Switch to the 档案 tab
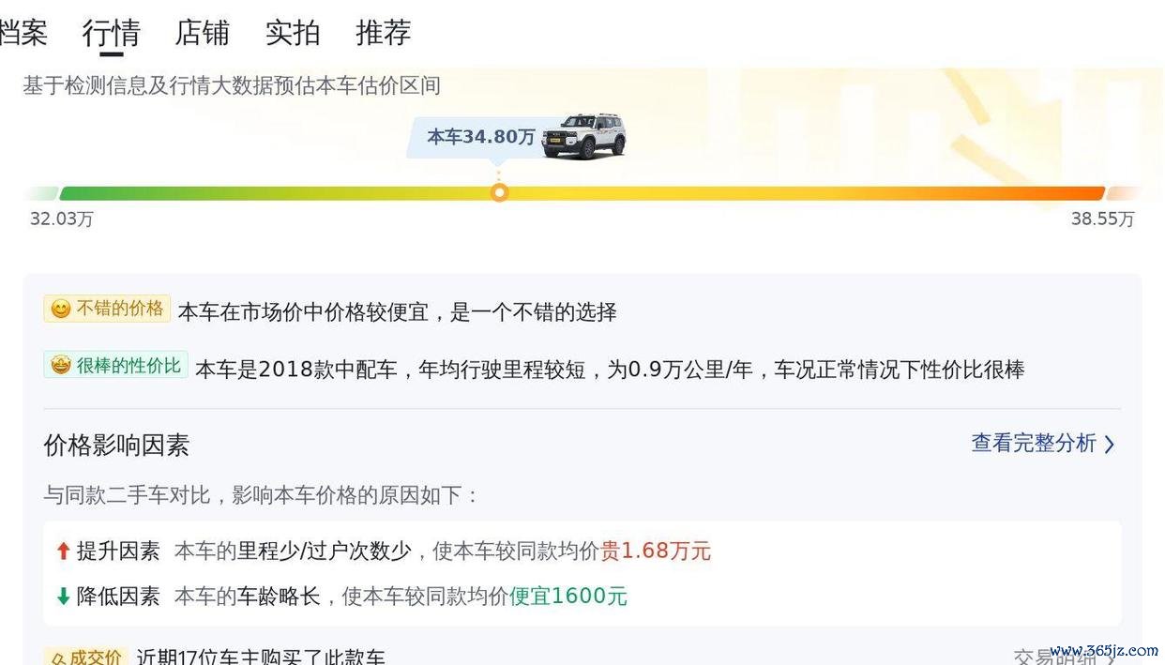This screenshot has width=1165, height=665. tap(23, 33)
